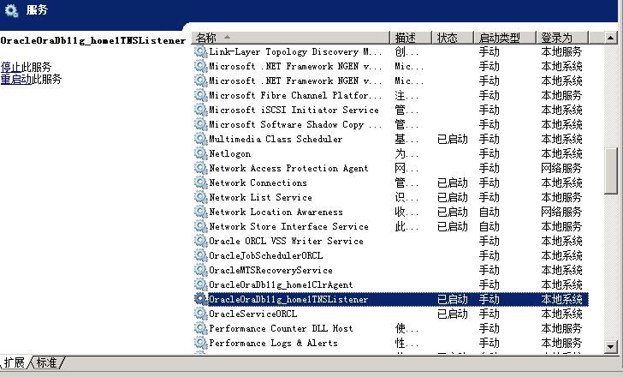Select the OracleOraDb11g_home1ClrAgent service row
This screenshot has height=377, width=623.
pyautogui.click(x=281, y=284)
